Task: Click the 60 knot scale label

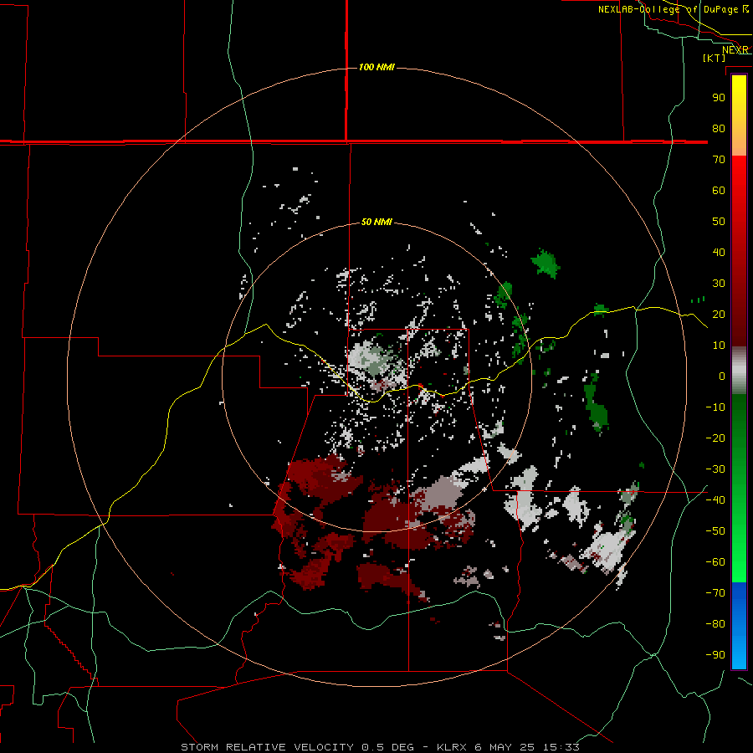Action: (719, 190)
